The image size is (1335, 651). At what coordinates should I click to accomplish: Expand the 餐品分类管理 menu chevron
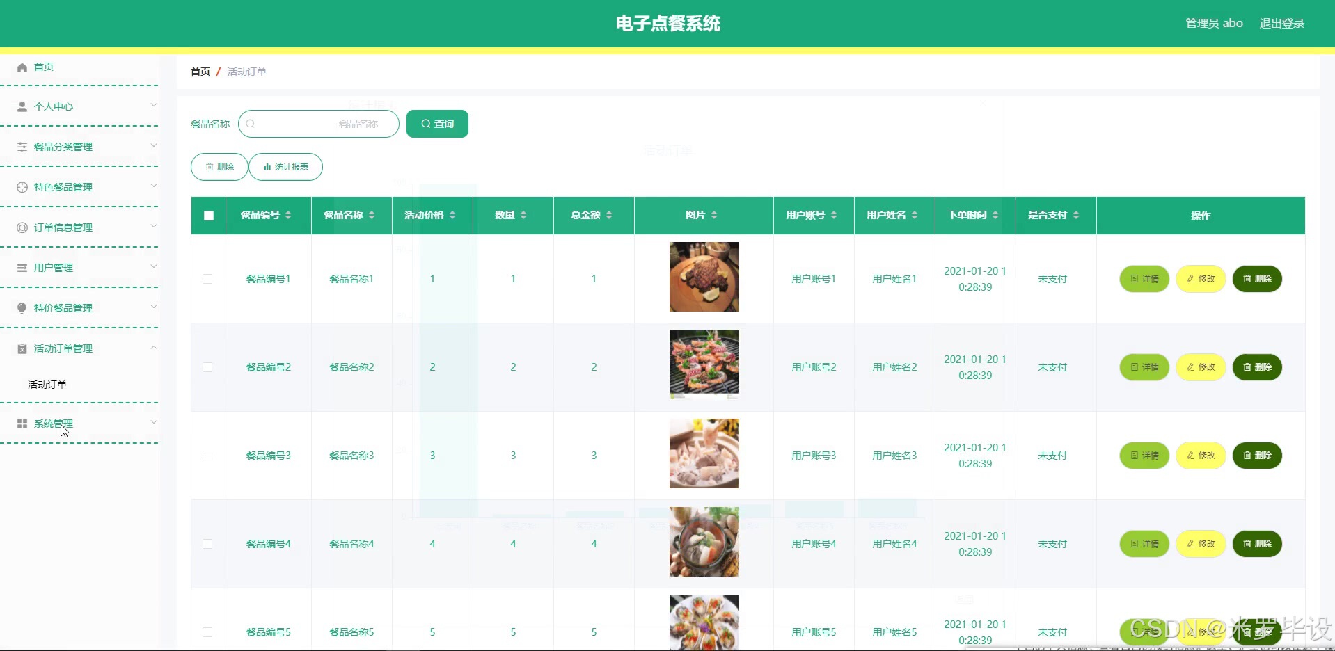[154, 146]
